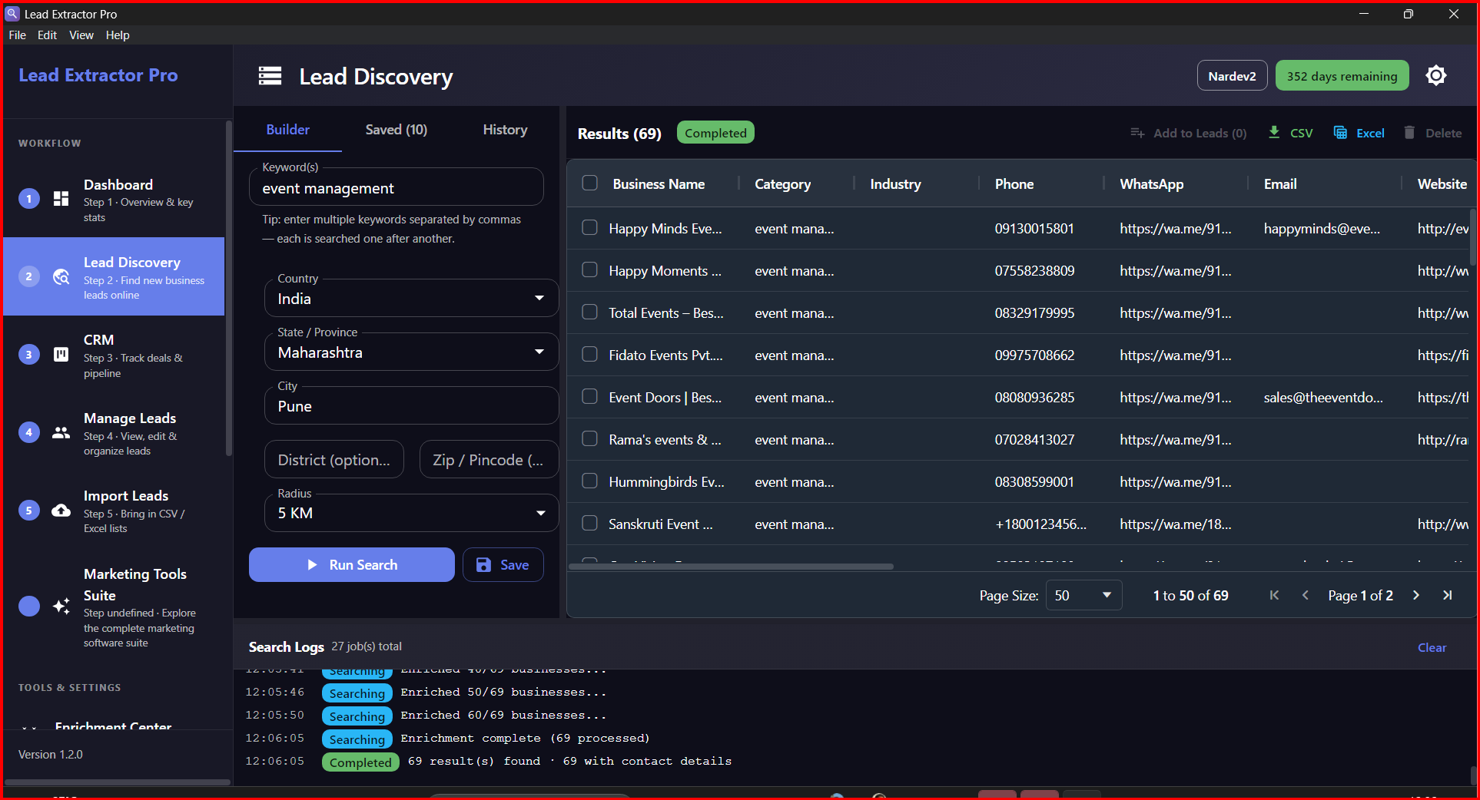Check the Fidato Events Pvt. row checkbox
This screenshot has height=800, width=1480.
point(589,354)
